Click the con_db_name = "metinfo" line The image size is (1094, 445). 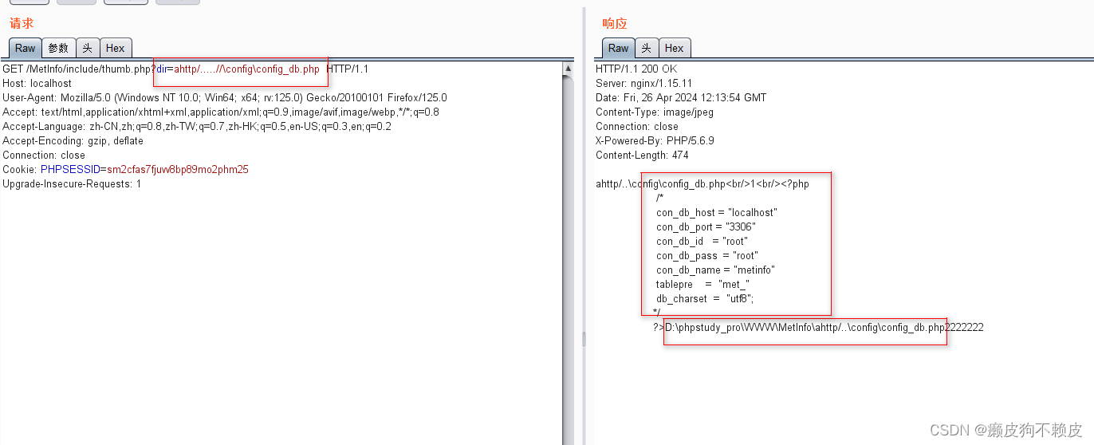pyautogui.click(x=715, y=270)
